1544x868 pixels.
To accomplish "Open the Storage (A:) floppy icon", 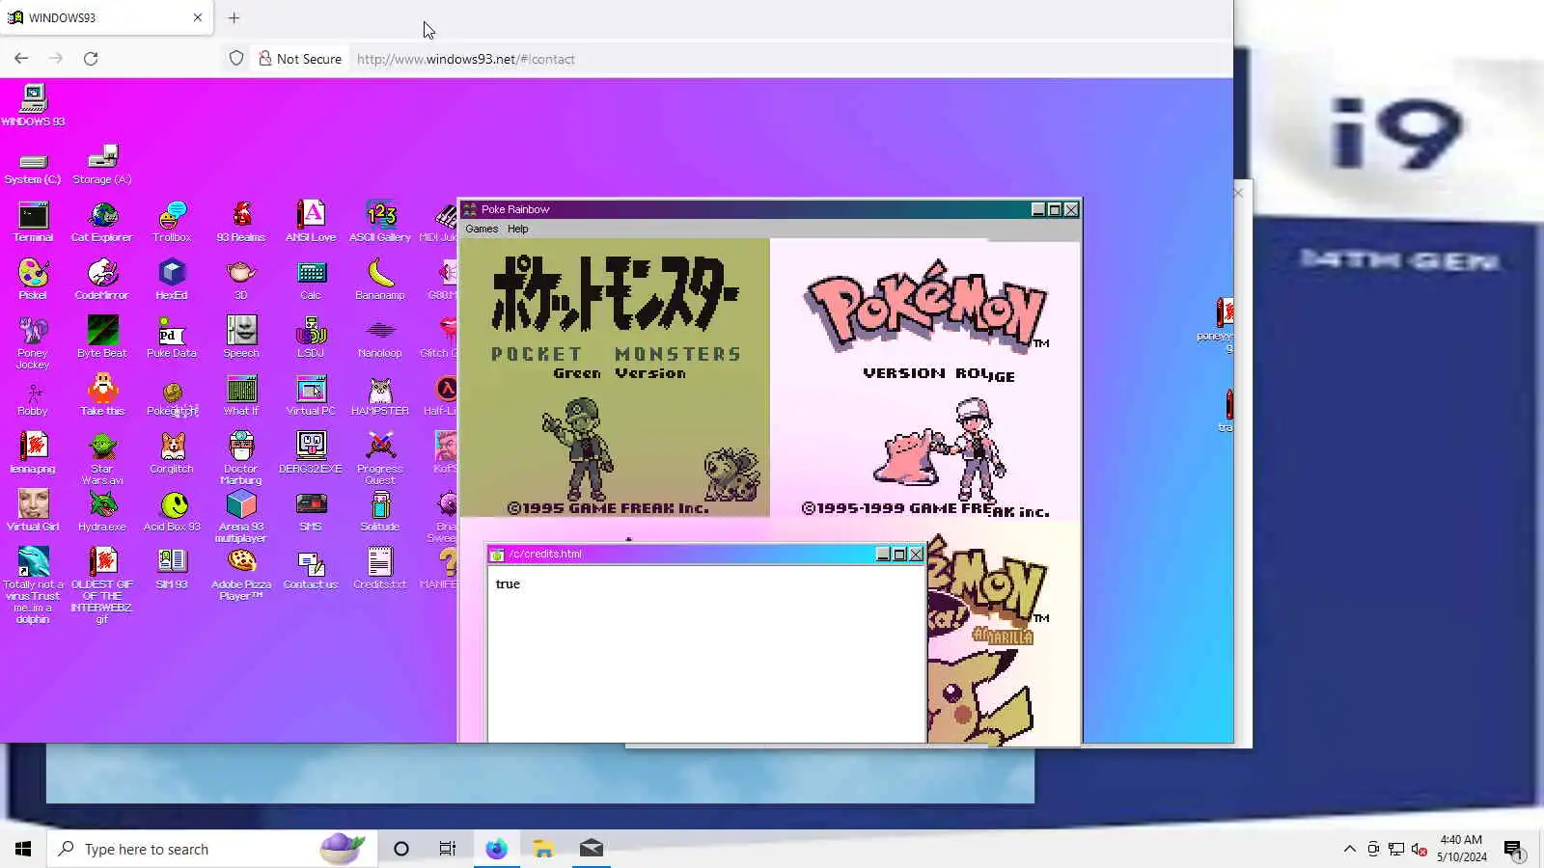I will [102, 165].
